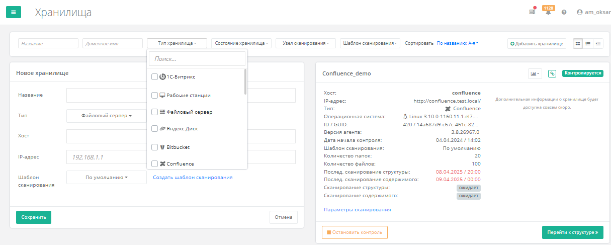Open the server tasks icon in header
This screenshot has height=245, width=611.
click(532, 12)
